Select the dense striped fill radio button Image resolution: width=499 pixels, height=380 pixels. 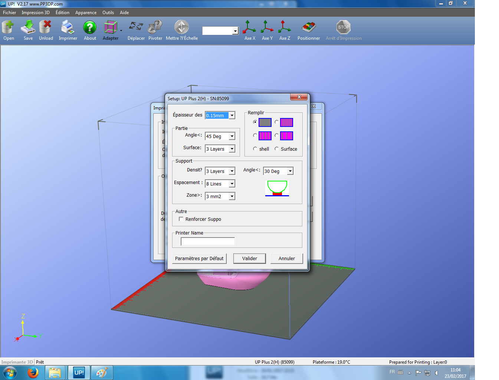point(276,122)
